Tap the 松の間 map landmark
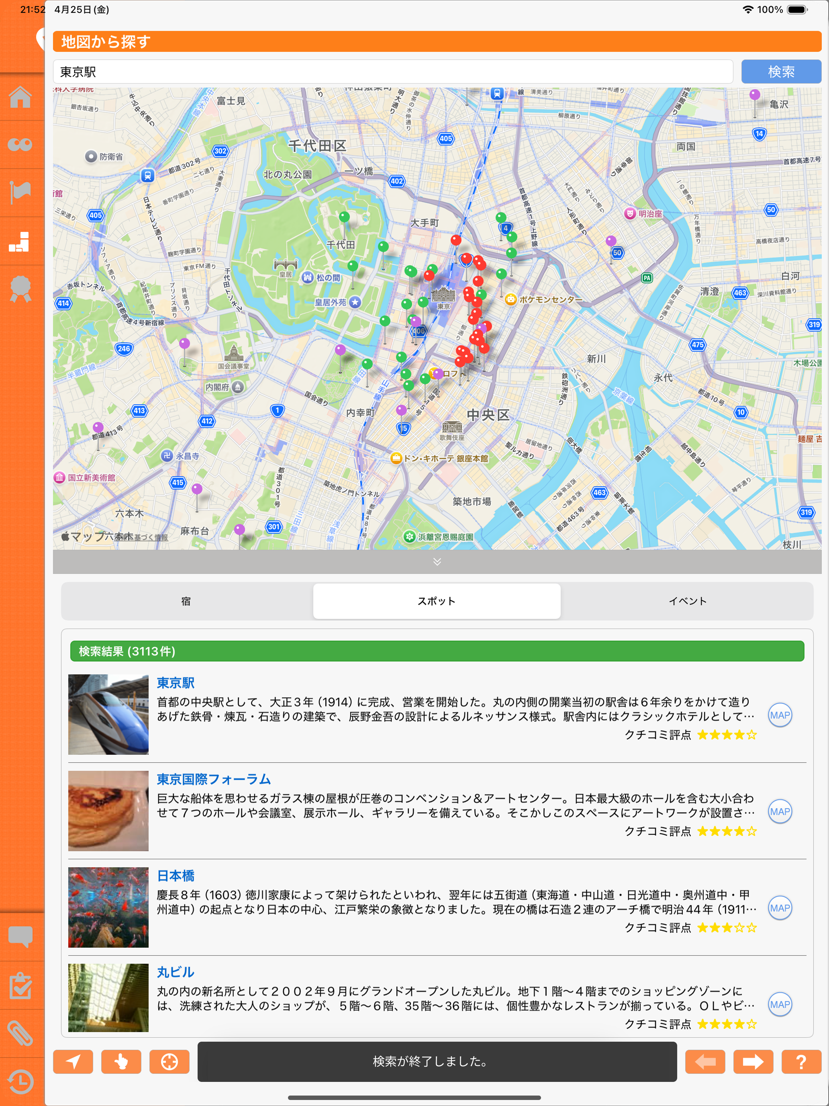Viewport: 829px width, 1106px height. (307, 277)
